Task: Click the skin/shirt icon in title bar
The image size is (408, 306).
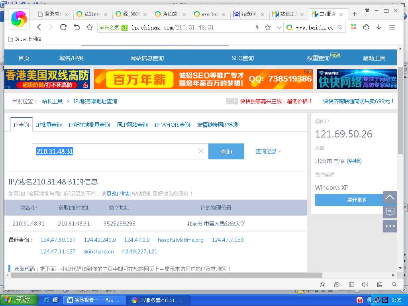Action: [x=367, y=10]
